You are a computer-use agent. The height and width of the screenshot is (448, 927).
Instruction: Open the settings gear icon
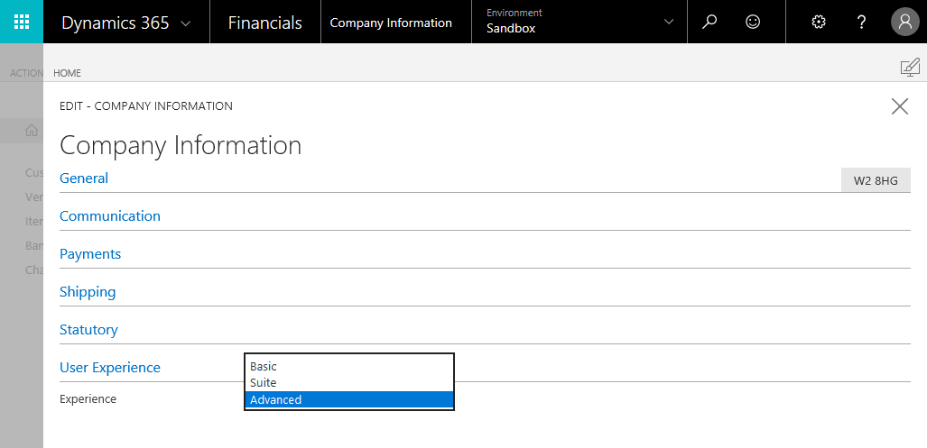click(x=819, y=22)
